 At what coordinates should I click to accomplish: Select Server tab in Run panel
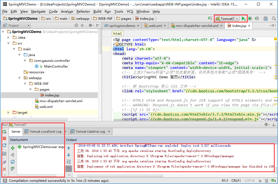point(16,132)
